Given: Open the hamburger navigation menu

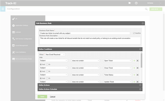Looking at the screenshot, I should coord(3,9).
